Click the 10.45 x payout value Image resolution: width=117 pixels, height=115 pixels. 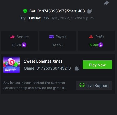pyautogui.click(x=58, y=45)
